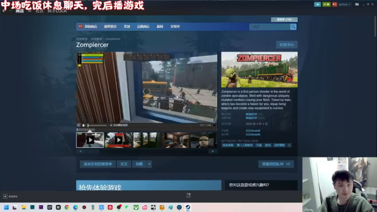Click the 忽略 ignore button

tap(139, 164)
